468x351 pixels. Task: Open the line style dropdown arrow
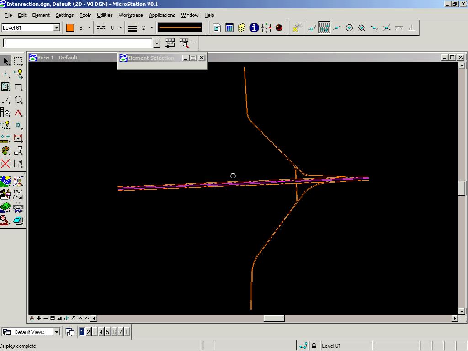[121, 28]
